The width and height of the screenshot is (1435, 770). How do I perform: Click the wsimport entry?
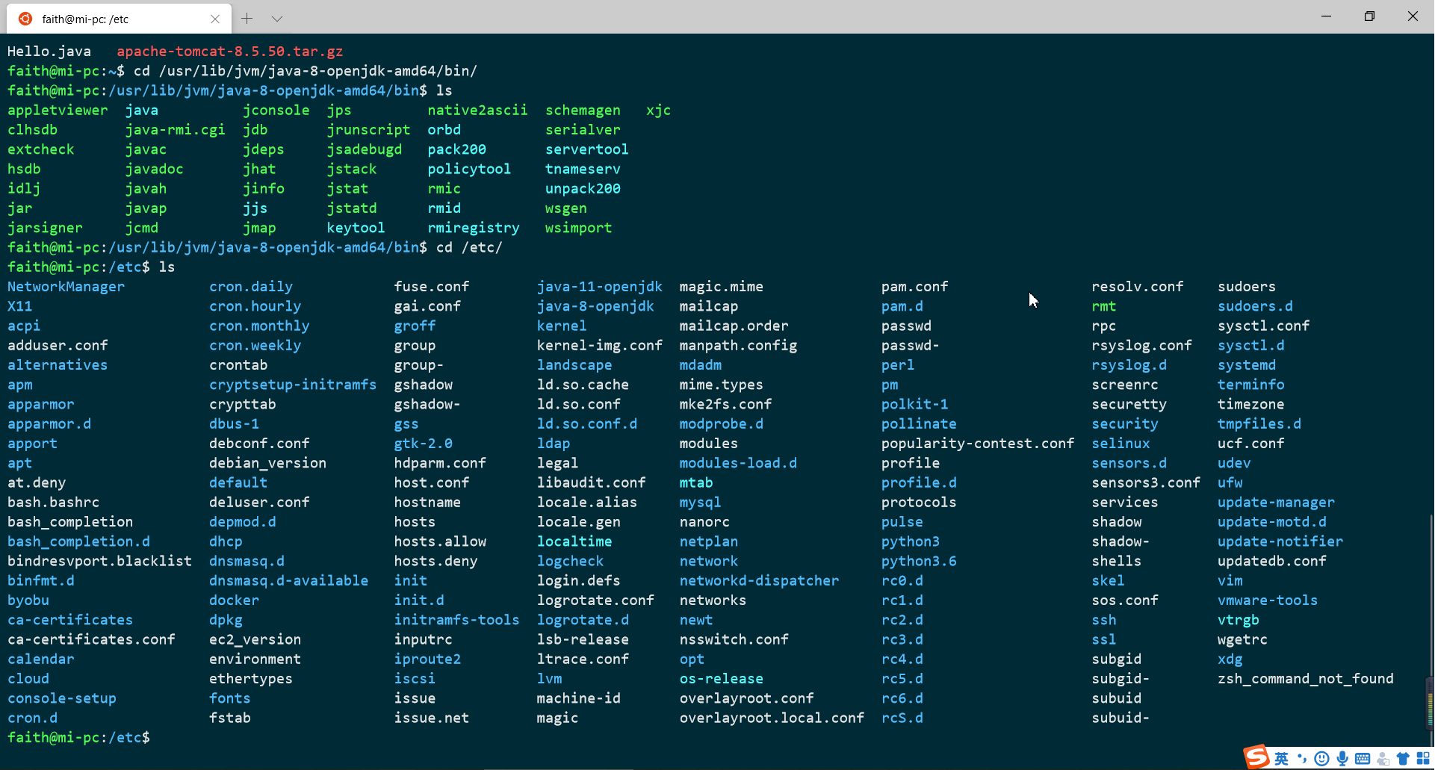pos(578,228)
